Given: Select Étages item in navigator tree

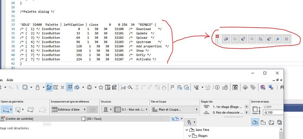Looking at the screenshot, I should [x=202, y=136].
